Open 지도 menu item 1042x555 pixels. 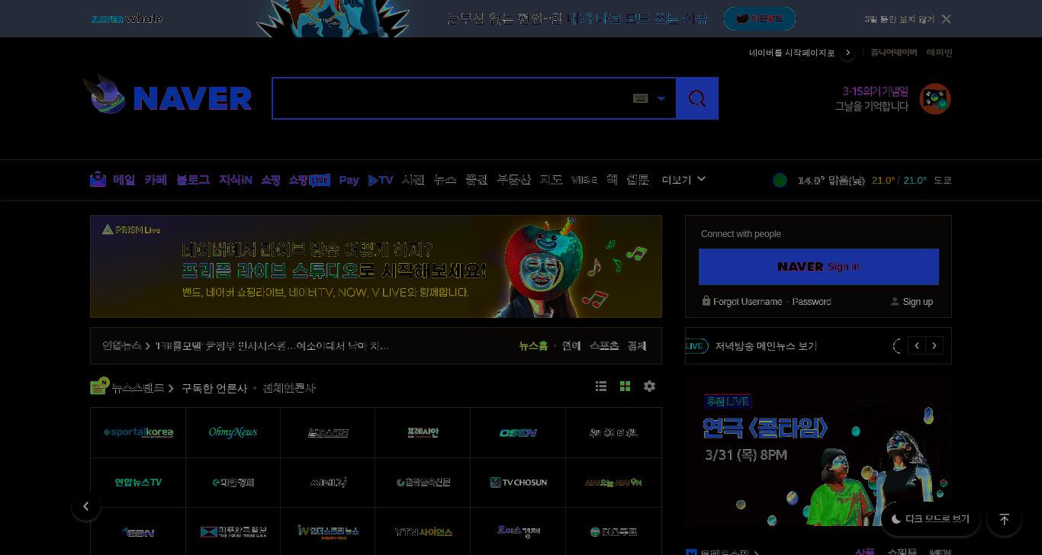click(x=551, y=180)
